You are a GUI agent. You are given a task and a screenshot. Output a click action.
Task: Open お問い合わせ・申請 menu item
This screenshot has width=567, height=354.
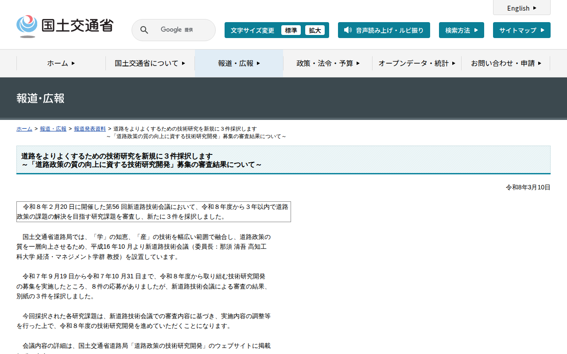[506, 63]
